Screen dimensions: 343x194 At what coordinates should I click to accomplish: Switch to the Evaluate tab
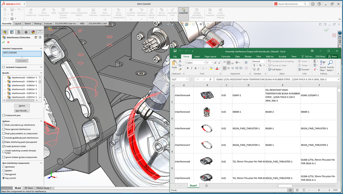click(48, 24)
